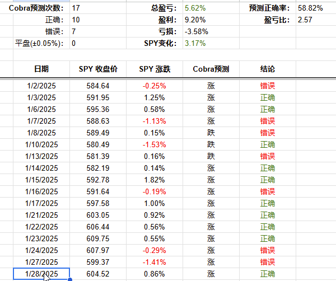Select the 总盈亏 value 5.62%
The width and height of the screenshot is (336, 281).
pos(211,8)
